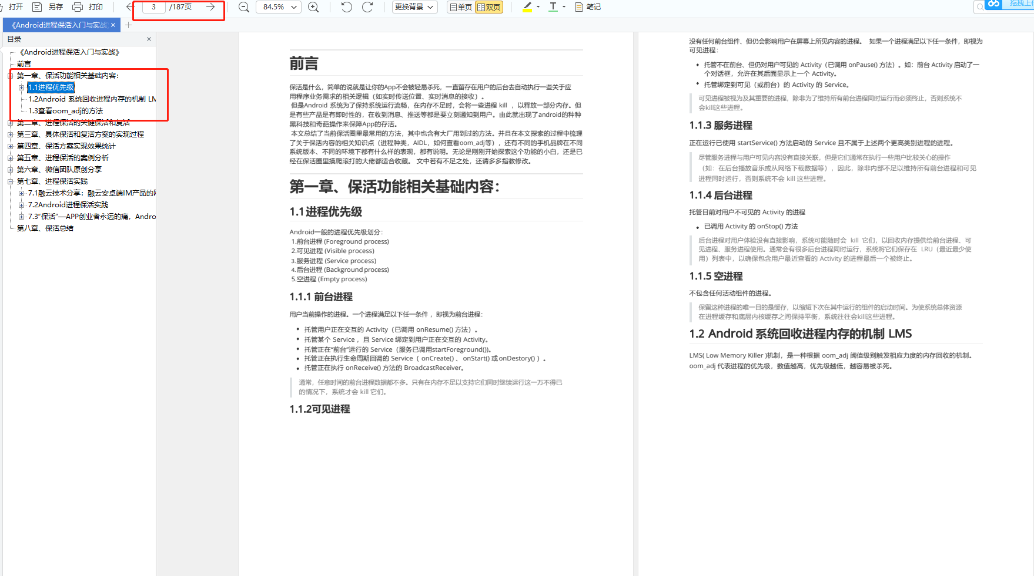Select 第五章、进程保活的案例分析 entry
1034x576 pixels.
63,158
